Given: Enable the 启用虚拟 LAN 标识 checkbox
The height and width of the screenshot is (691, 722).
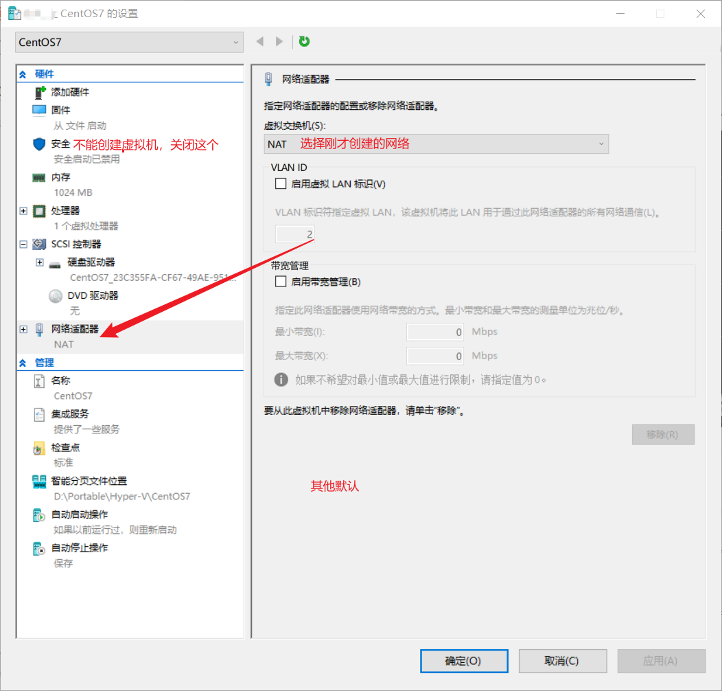Looking at the screenshot, I should pos(281,183).
